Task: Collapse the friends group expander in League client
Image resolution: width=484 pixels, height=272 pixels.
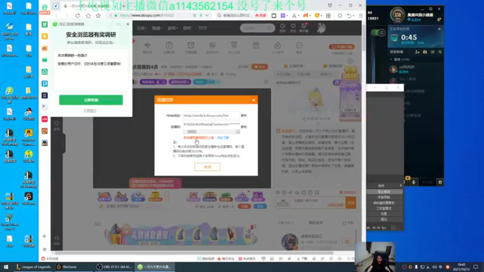Action: click(391, 59)
